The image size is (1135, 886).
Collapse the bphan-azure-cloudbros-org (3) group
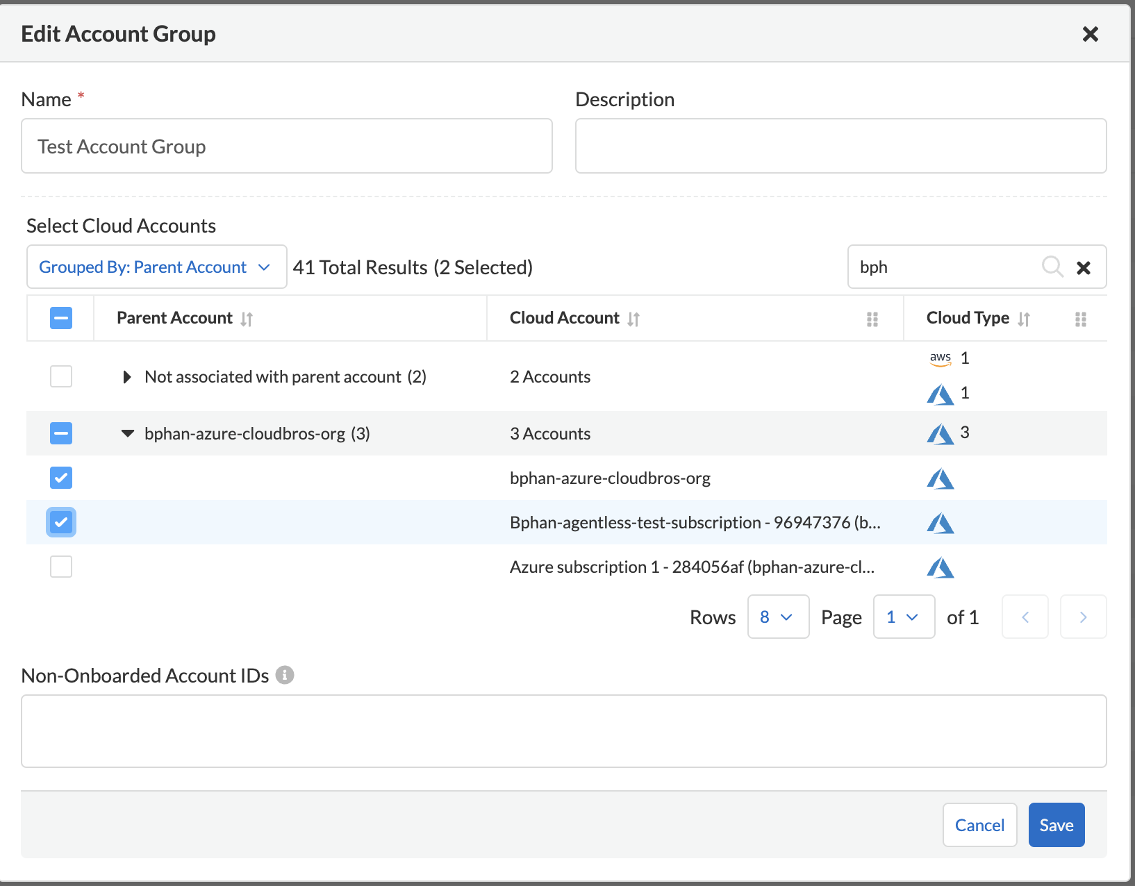(x=127, y=434)
